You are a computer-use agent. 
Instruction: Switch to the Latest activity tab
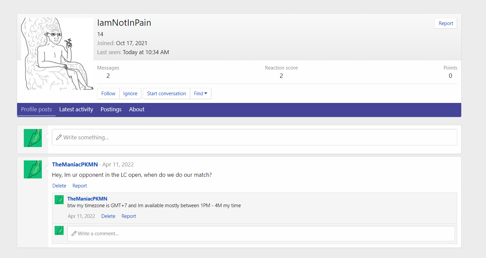(76, 109)
